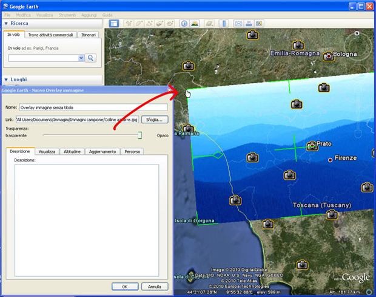Maximize the Google Earth window
The image size is (376, 297).
361,6
